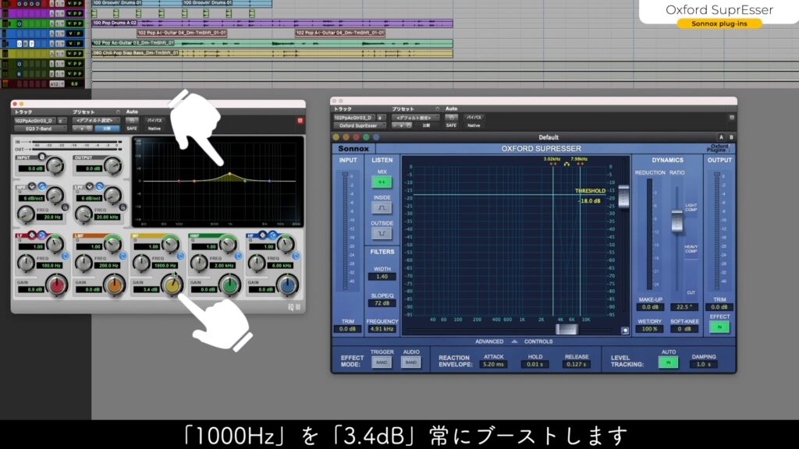The image size is (799, 449).
Task: Select the LISTEN INSIDE button
Action: [x=382, y=207]
